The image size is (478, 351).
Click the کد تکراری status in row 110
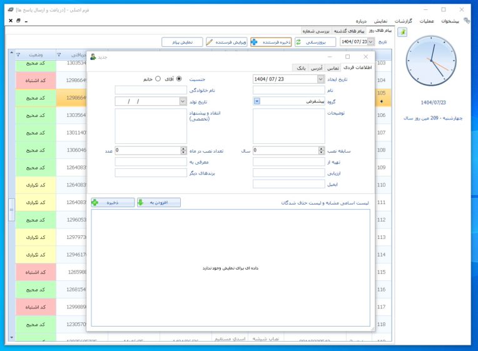[36, 185]
